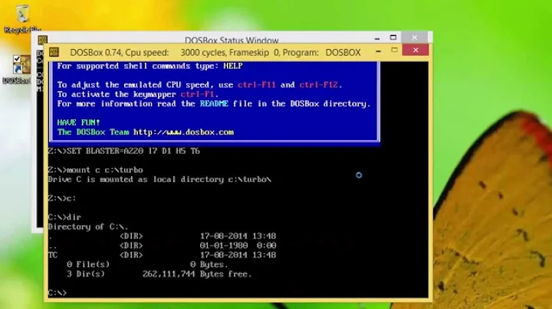Click 'The DOSBox Team' text
The width and height of the screenshot is (552, 309).
93,132
